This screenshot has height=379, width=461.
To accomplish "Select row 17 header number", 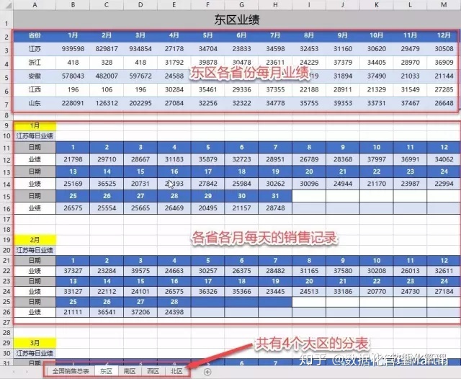I will (6, 219).
